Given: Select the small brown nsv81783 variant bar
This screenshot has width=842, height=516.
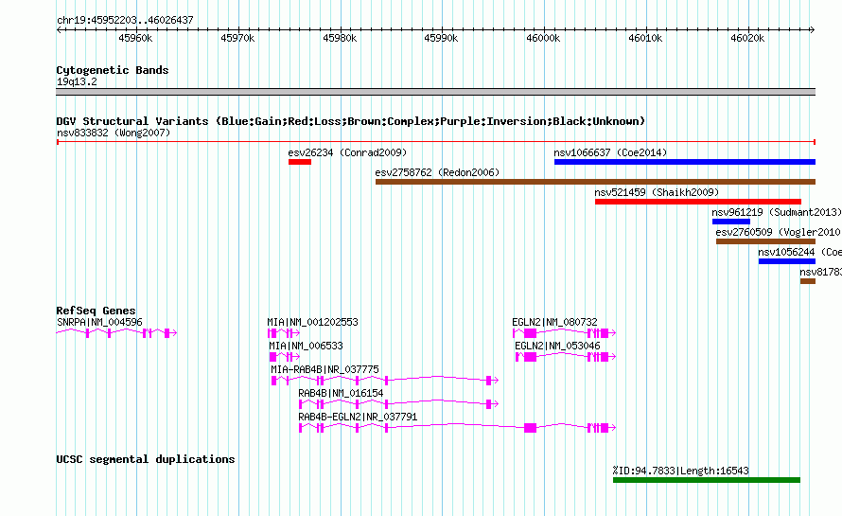Looking at the screenshot, I should tap(808, 281).
